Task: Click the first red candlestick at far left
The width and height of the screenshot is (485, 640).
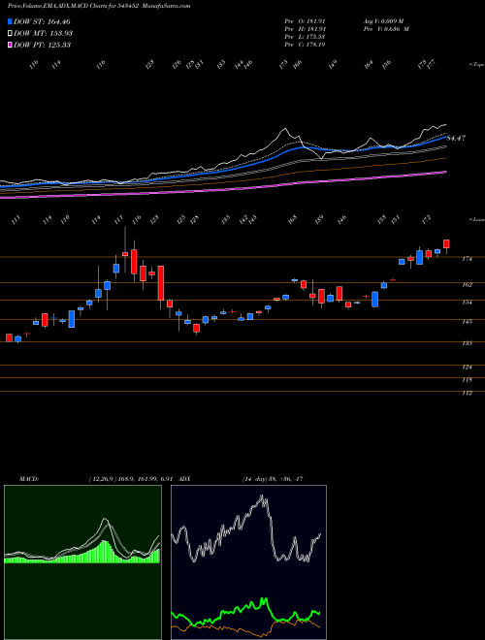Action: pyautogui.click(x=9, y=337)
